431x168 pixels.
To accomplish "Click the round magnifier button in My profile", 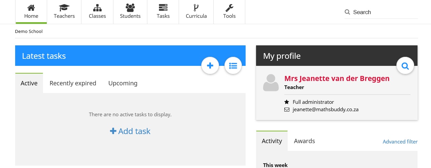I will tap(405, 66).
